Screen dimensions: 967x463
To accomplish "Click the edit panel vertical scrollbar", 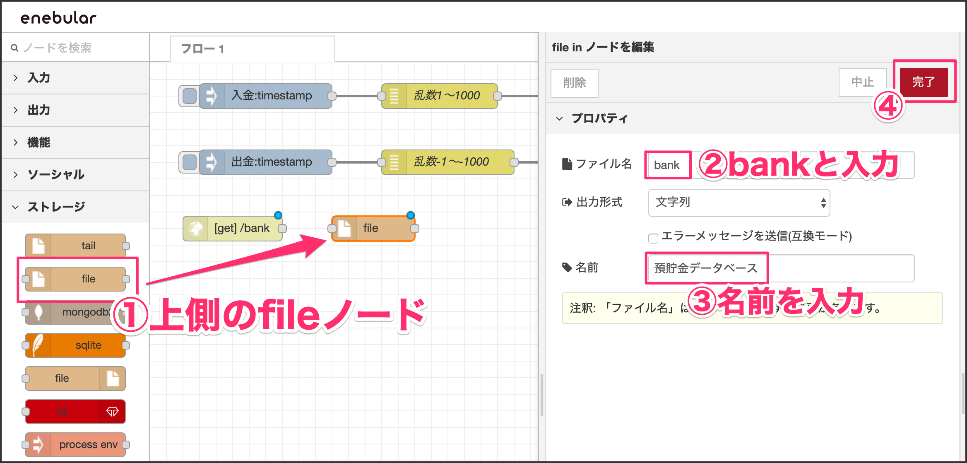I will (x=963, y=393).
